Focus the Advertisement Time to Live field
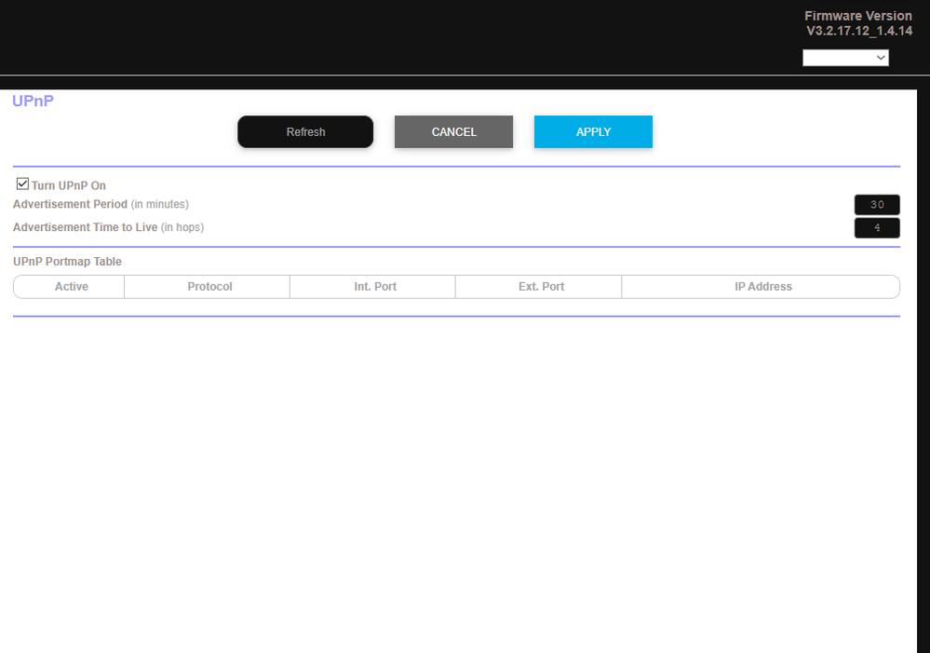Image resolution: width=930 pixels, height=653 pixels. (877, 227)
